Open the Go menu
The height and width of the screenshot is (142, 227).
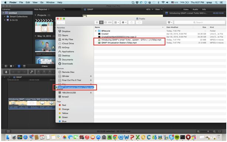point(42,3)
